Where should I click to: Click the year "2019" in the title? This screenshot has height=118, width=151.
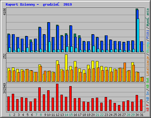pos(68,4)
